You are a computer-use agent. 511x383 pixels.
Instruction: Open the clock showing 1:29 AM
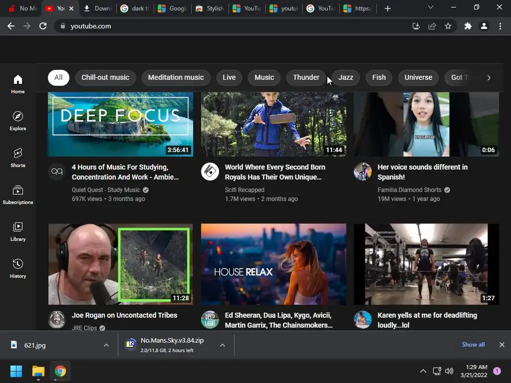tap(474, 371)
